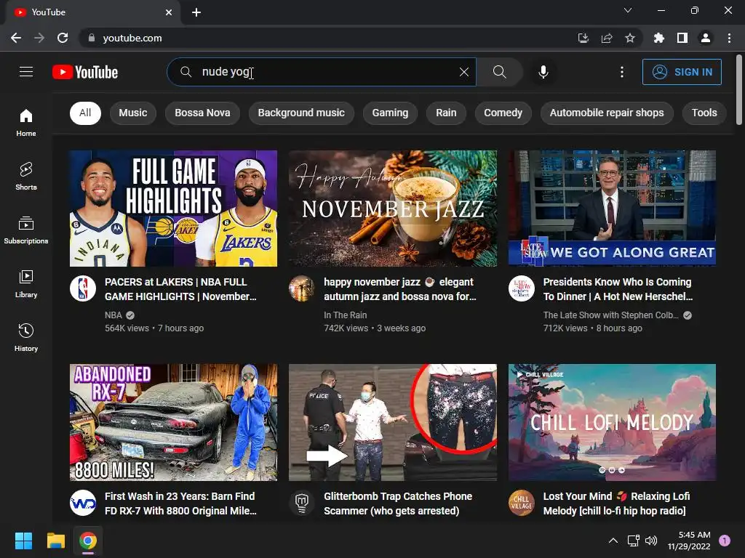Select the Rain filter chip
Image resolution: width=745 pixels, height=558 pixels.
446,113
